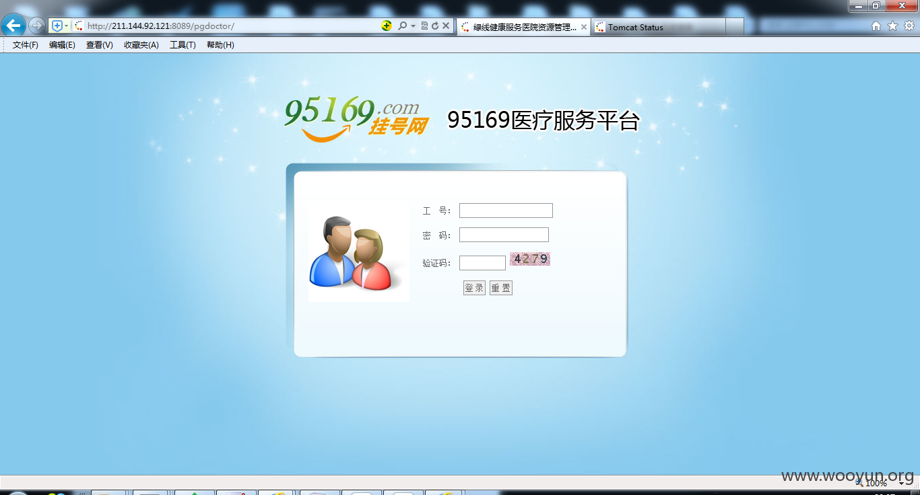Click the magnifier search icon in address bar

402,26
